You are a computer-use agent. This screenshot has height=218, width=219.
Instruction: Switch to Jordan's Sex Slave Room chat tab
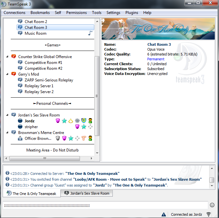87,193
